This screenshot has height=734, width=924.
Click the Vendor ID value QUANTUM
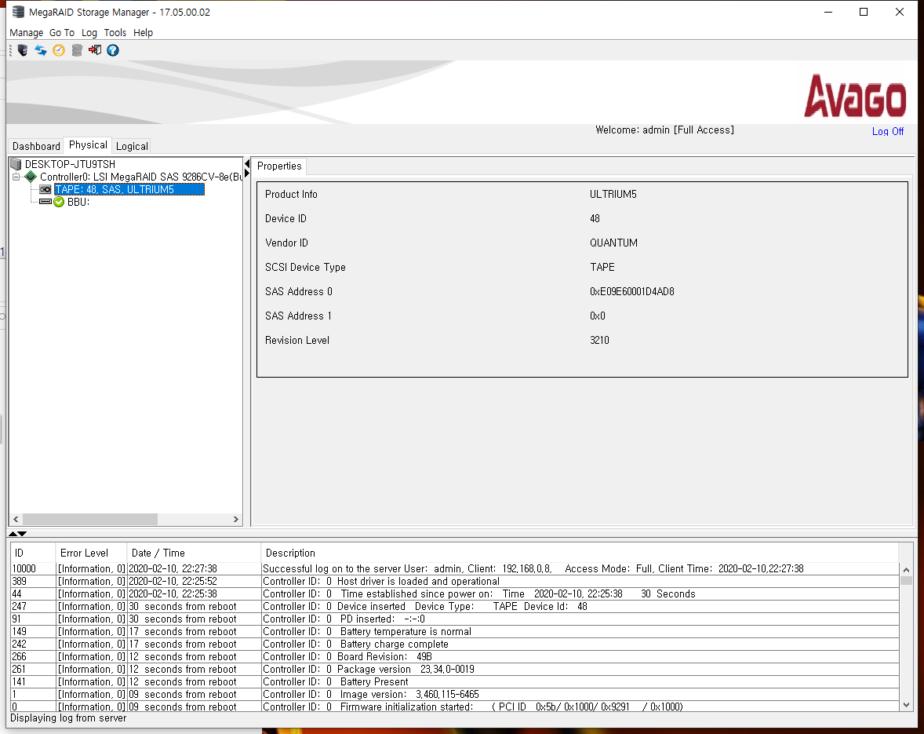(x=613, y=243)
